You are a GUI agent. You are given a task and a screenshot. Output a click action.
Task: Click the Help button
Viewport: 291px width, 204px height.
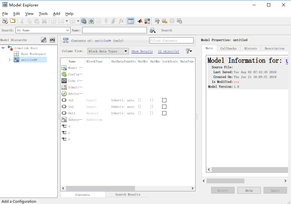(249, 190)
